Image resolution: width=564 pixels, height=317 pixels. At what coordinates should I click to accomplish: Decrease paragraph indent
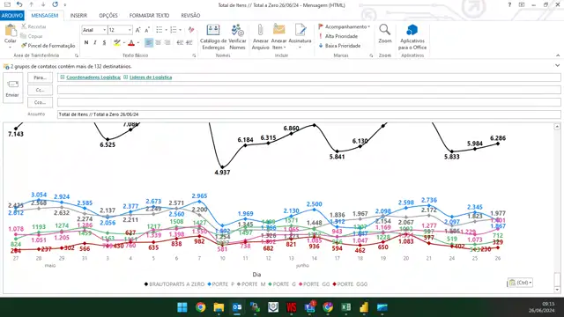(180, 42)
